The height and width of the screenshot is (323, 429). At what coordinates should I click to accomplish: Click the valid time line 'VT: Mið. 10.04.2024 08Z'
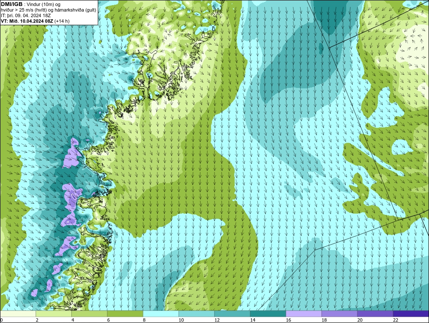click(x=27, y=21)
